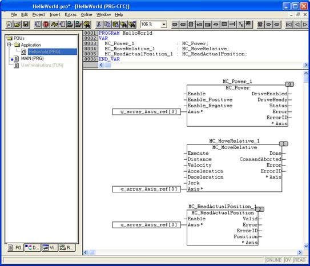Select MAIN (PRG) in the tree
The image size is (310, 266).
pos(32,58)
